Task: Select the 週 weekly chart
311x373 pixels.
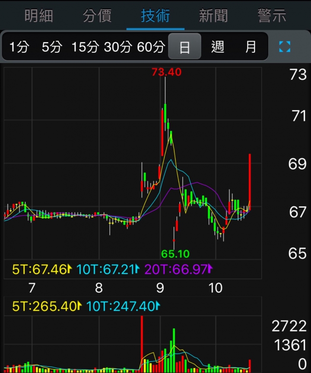Action: [218, 47]
